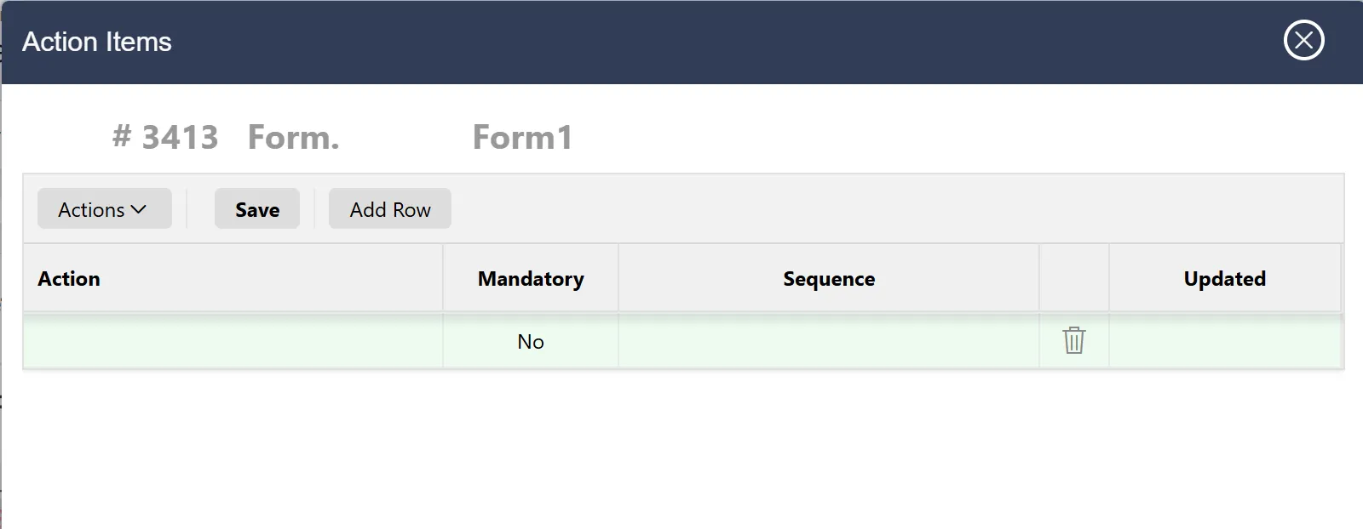Select the empty Updated cell in first row
Viewport: 1363px width, 529px height.
click(1225, 341)
